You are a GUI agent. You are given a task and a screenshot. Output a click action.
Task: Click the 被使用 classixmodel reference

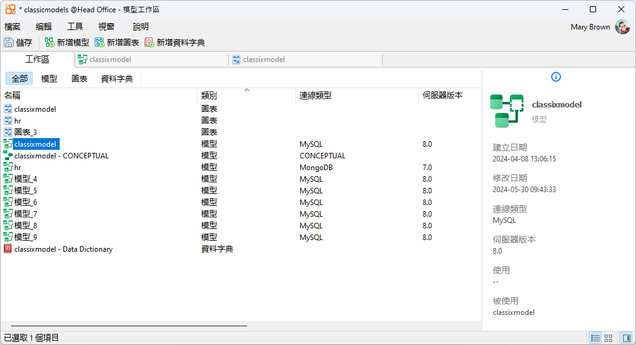(513, 312)
